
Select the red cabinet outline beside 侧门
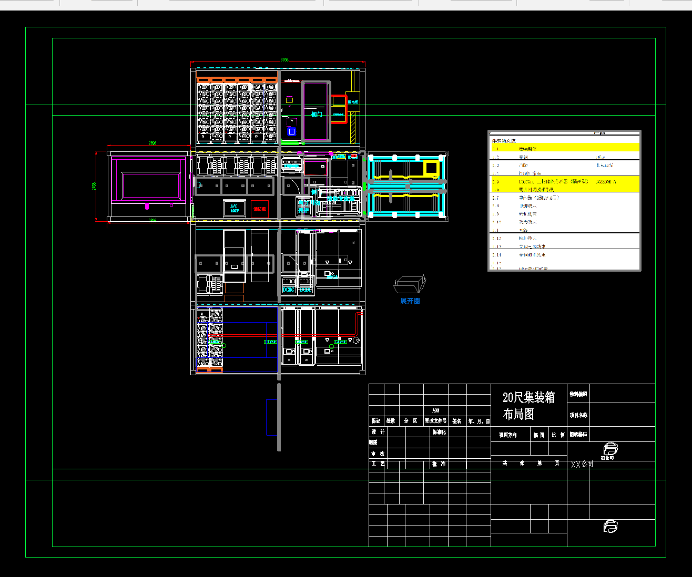339,109
